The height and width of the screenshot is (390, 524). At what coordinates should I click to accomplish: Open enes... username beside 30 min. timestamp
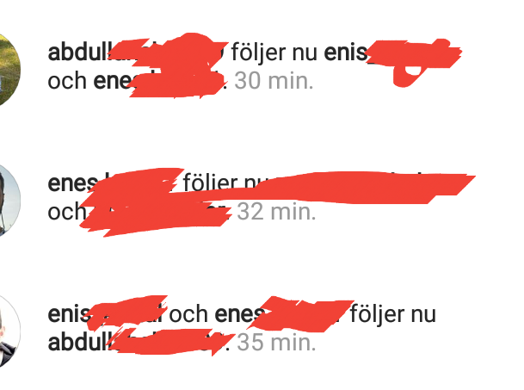coord(158,81)
